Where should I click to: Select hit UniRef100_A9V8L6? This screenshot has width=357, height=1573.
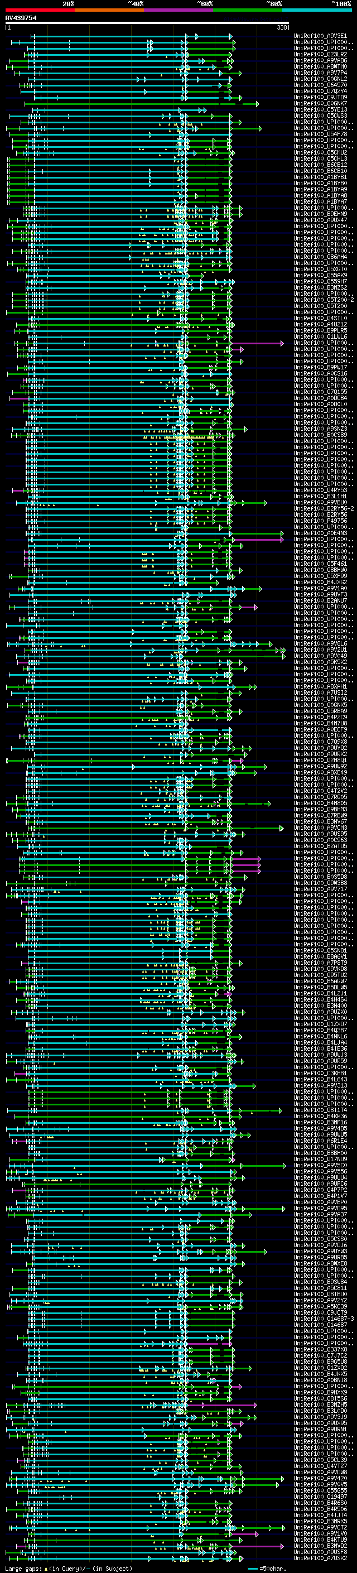point(320,643)
